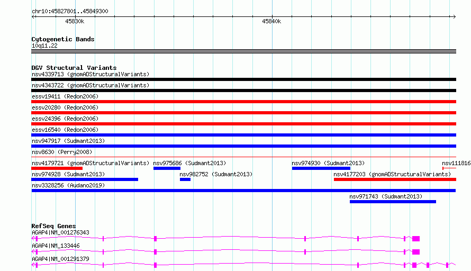Viewport: 471px width, 271px height.
Task: Select the red nsv4177203 variant bar
Action: (395, 179)
